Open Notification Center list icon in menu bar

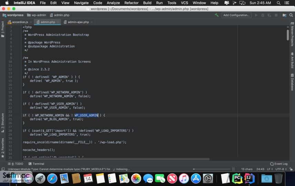click(x=287, y=3)
